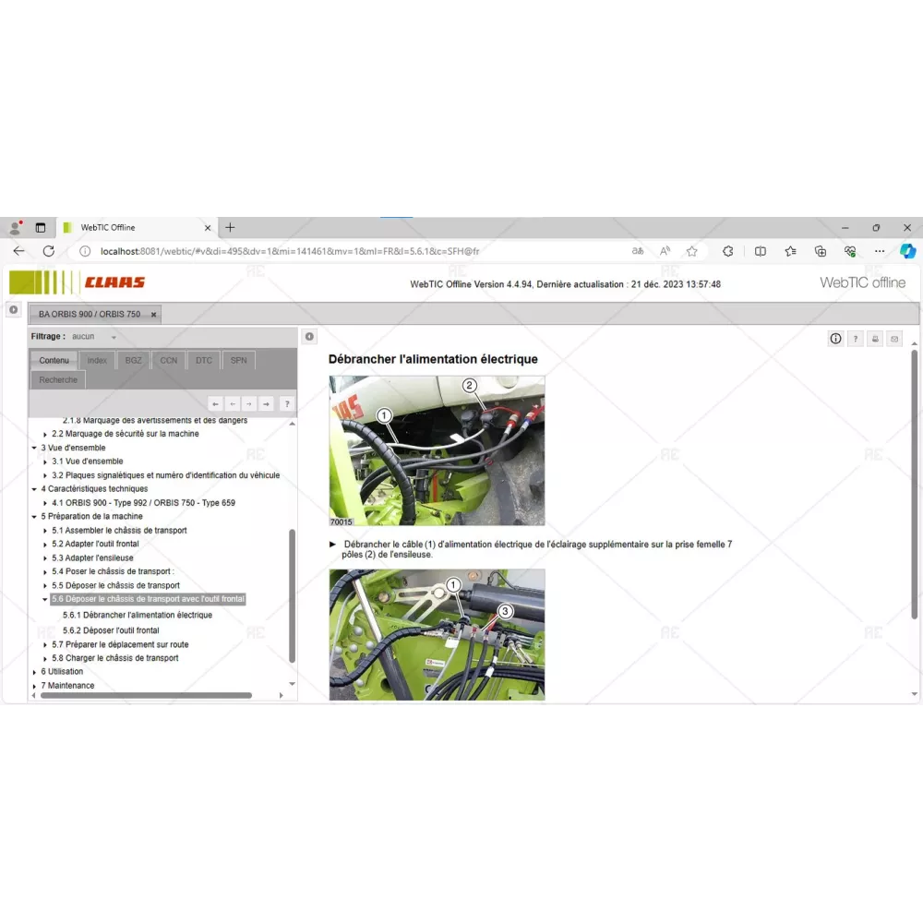Screen dimensions: 923x923
Task: Add page to browser favorites with star
Action: [x=691, y=251]
